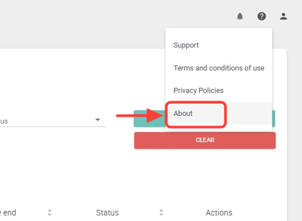Click the Actions column header

point(219,212)
